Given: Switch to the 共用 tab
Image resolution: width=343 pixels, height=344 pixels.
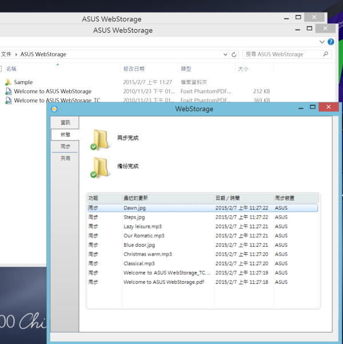Looking at the screenshot, I should 65,158.
